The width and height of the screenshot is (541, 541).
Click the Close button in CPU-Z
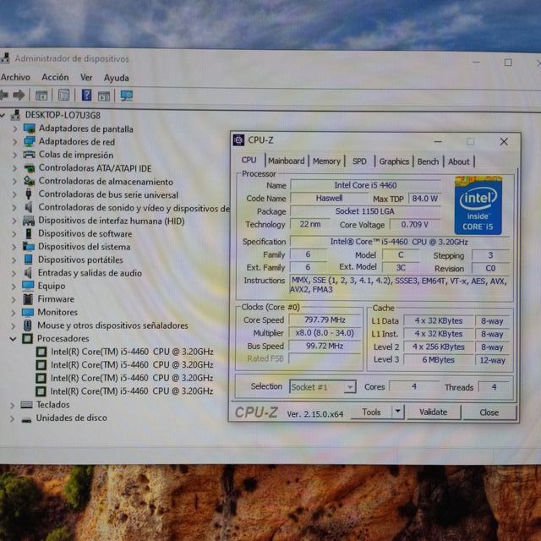click(x=489, y=413)
